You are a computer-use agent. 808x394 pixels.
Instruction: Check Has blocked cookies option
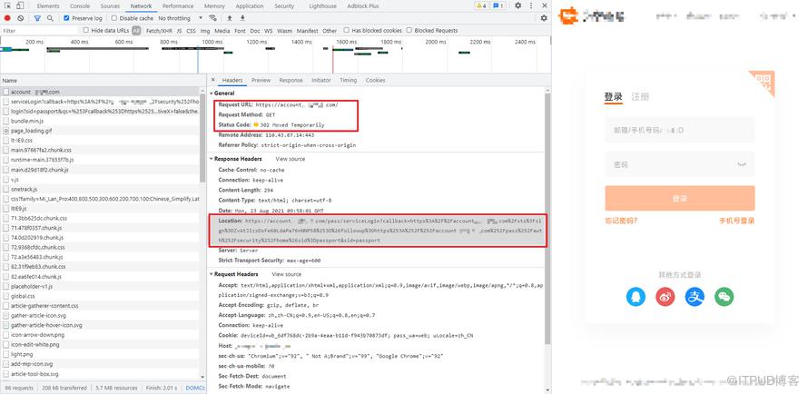346,30
